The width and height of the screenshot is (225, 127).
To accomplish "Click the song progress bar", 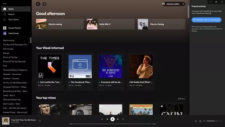I will pos(112,124).
